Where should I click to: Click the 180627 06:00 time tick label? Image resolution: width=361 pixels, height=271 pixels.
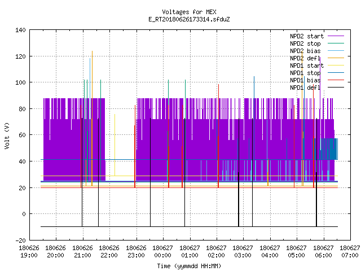[x=323, y=252]
